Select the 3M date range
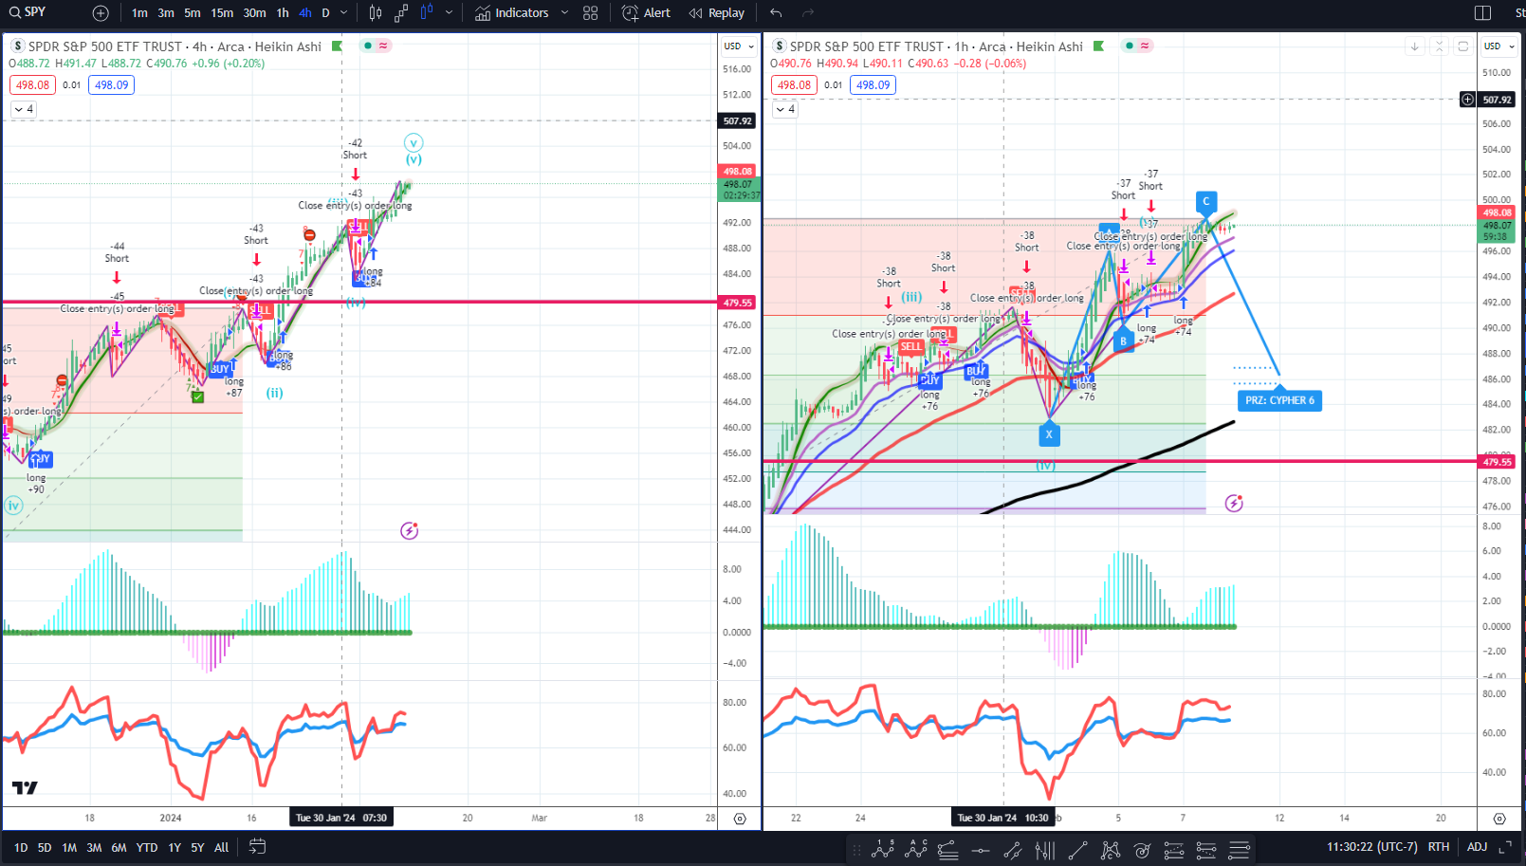Screen dimensions: 1526x866 click(94, 848)
